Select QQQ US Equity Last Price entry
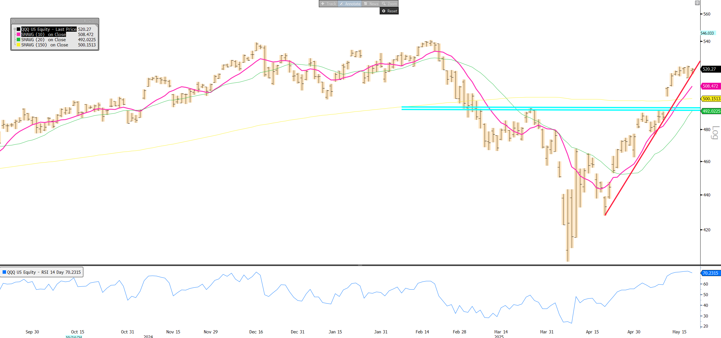 (x=49, y=29)
